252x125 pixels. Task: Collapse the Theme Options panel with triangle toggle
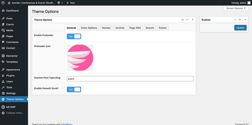tap(193, 20)
